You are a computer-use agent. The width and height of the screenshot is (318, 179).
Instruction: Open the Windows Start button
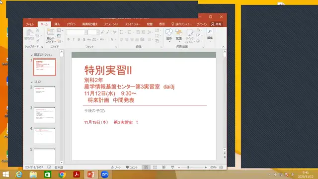pyautogui.click(x=5, y=175)
